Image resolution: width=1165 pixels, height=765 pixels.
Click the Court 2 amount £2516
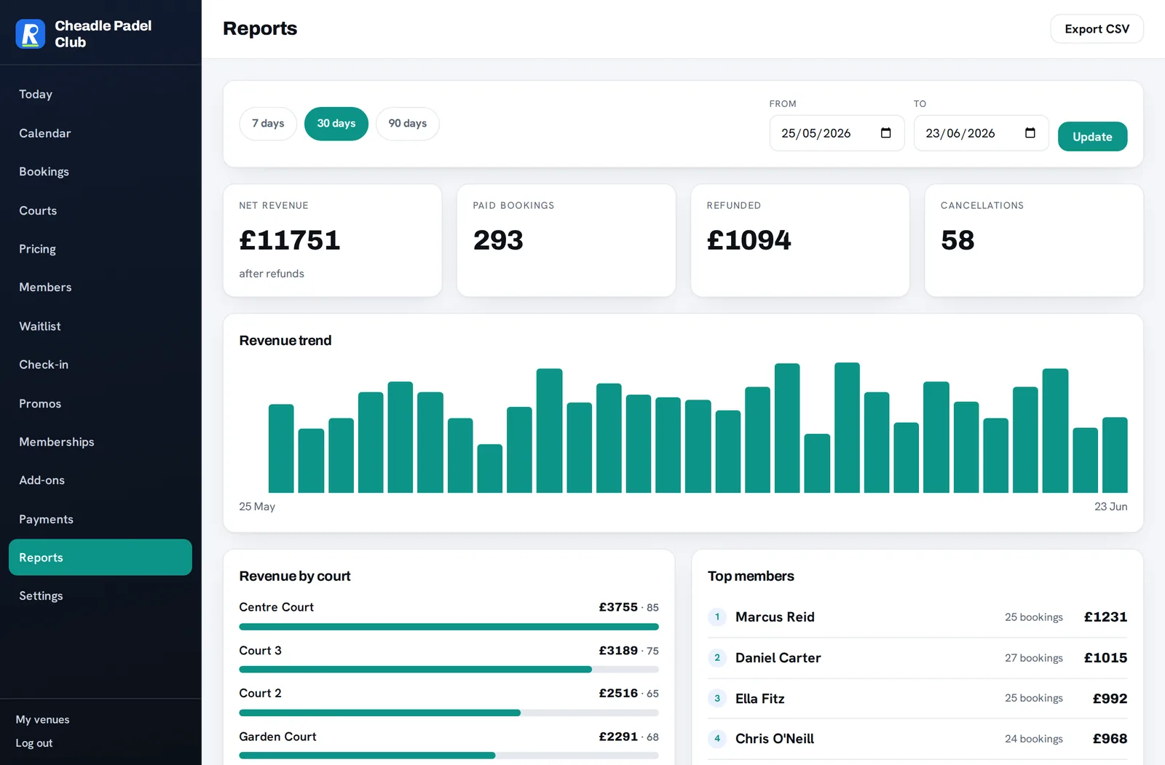(618, 694)
